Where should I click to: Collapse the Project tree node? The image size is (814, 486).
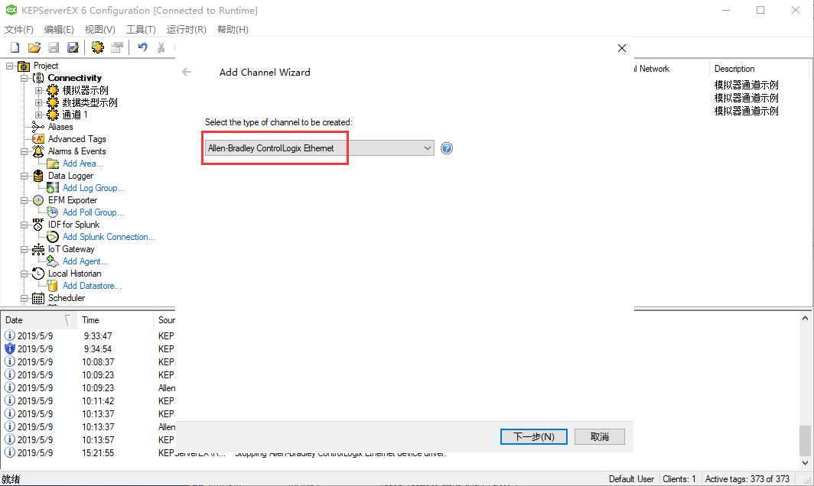(10, 66)
